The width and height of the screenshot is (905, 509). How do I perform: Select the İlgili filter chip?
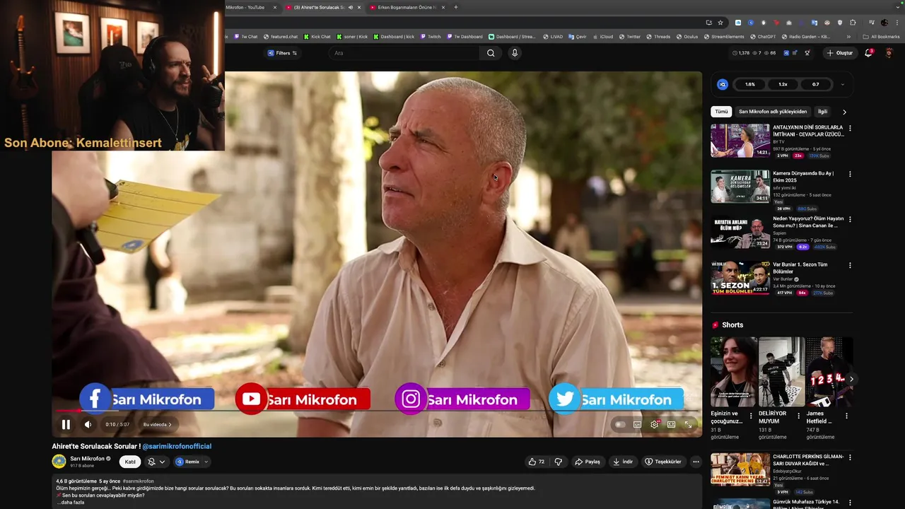tap(822, 112)
